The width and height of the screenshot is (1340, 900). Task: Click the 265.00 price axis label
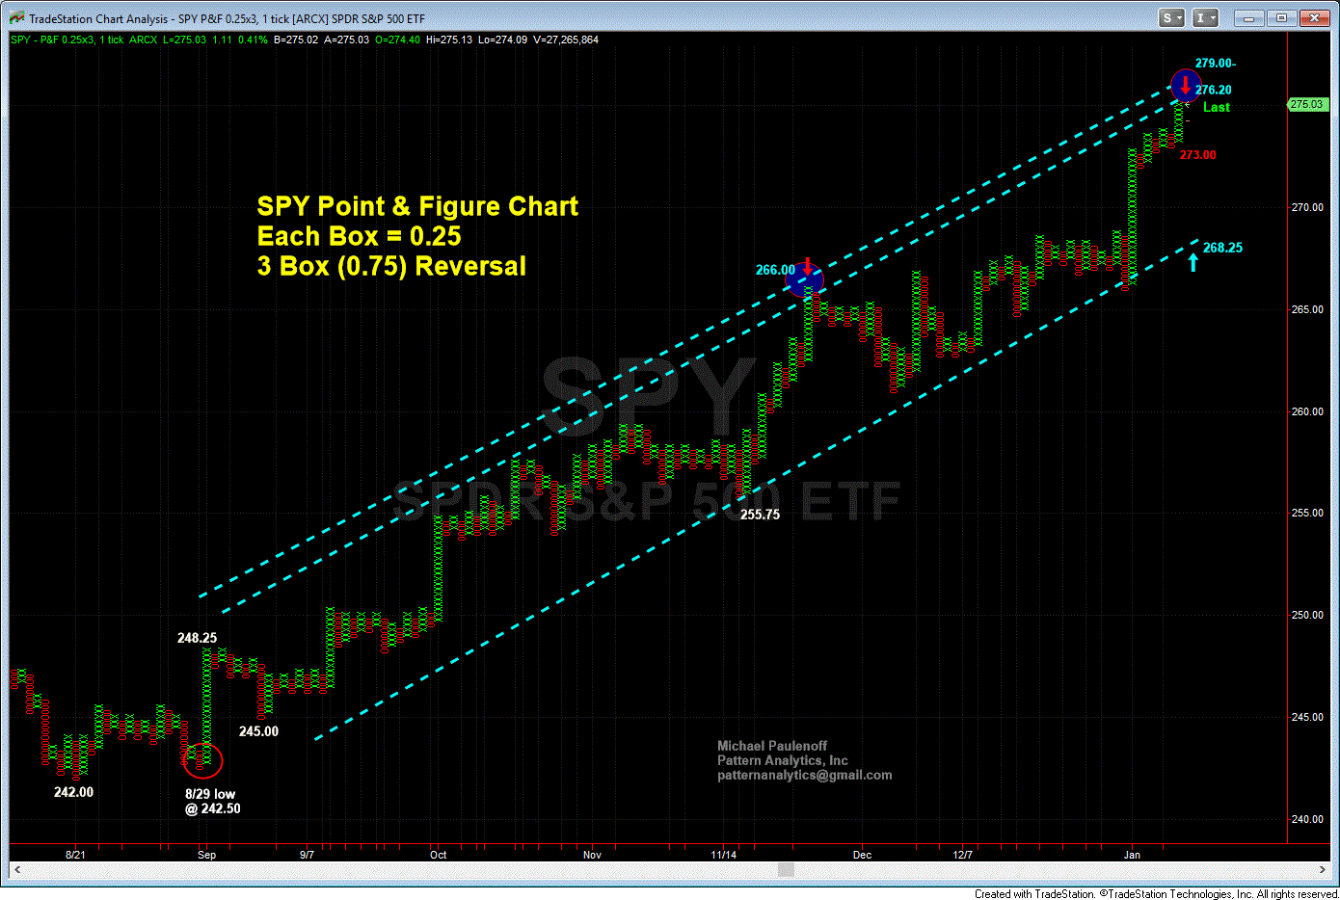click(x=1308, y=309)
